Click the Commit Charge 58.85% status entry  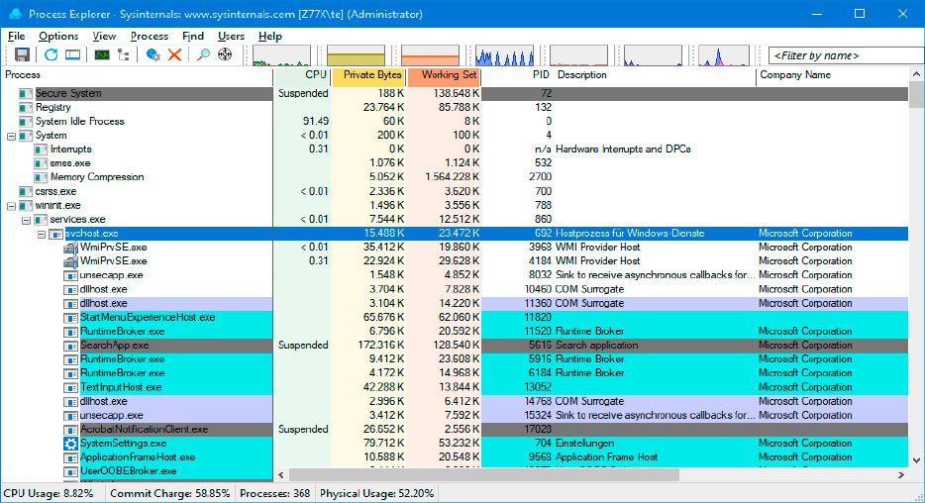tap(170, 493)
